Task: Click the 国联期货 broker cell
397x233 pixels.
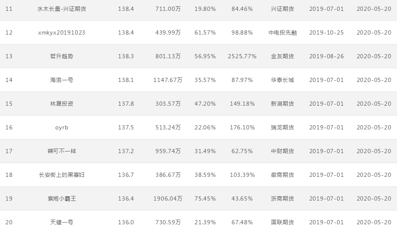Action: [x=282, y=222]
